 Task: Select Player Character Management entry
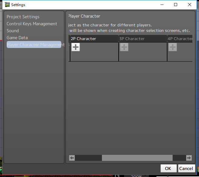pyautogui.click(x=34, y=45)
